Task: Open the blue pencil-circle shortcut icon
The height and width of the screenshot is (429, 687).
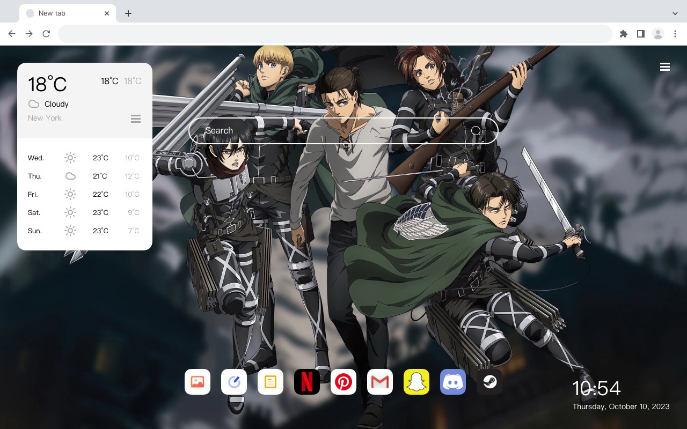Action: (x=234, y=382)
